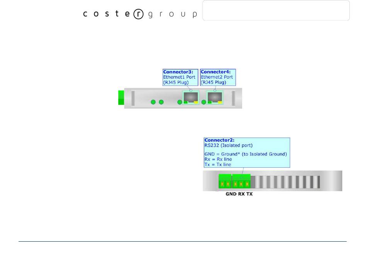The image size is (367, 254).
Task: Click the empty box in the header
Action: point(276,10)
